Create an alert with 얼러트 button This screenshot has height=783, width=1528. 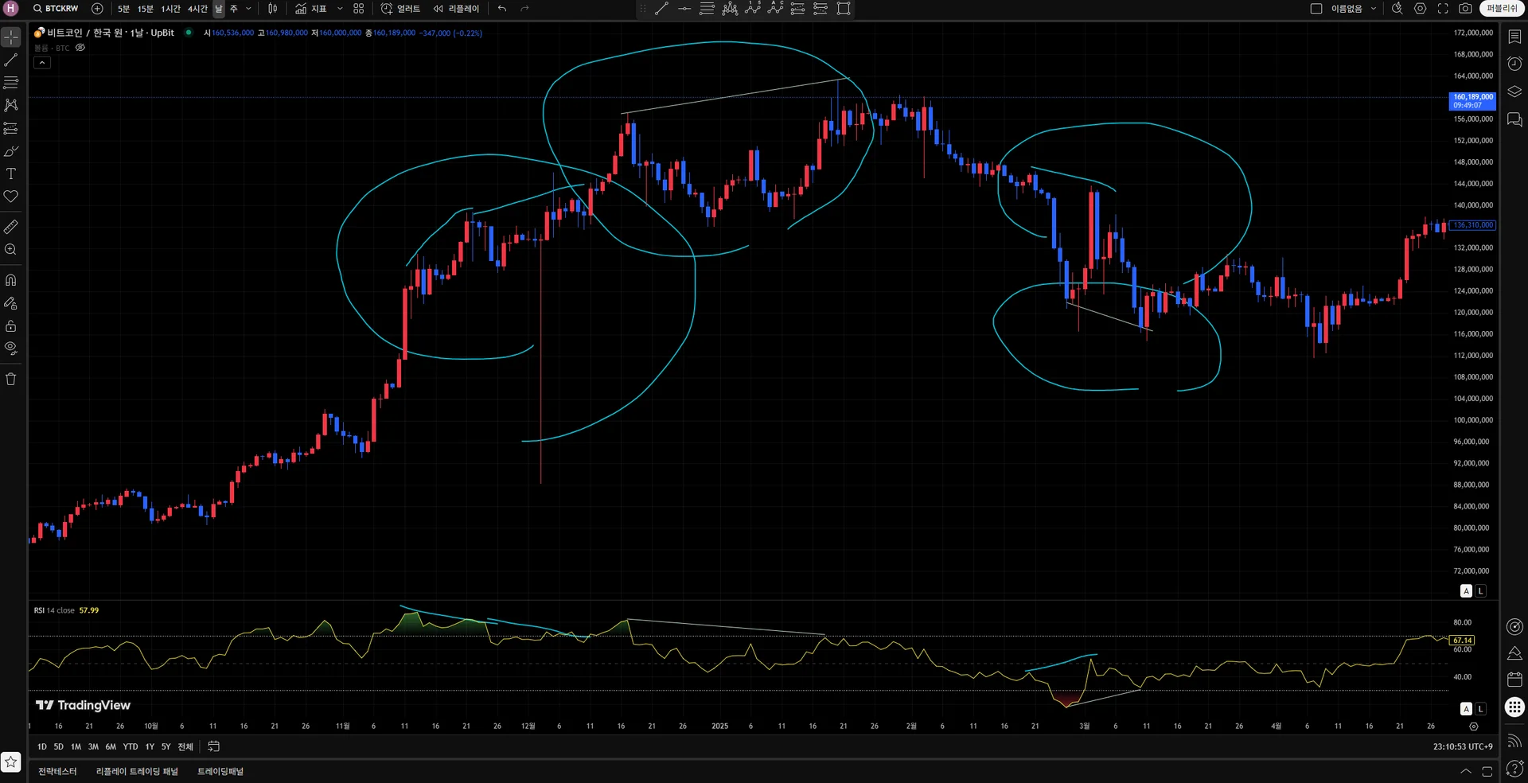400,9
